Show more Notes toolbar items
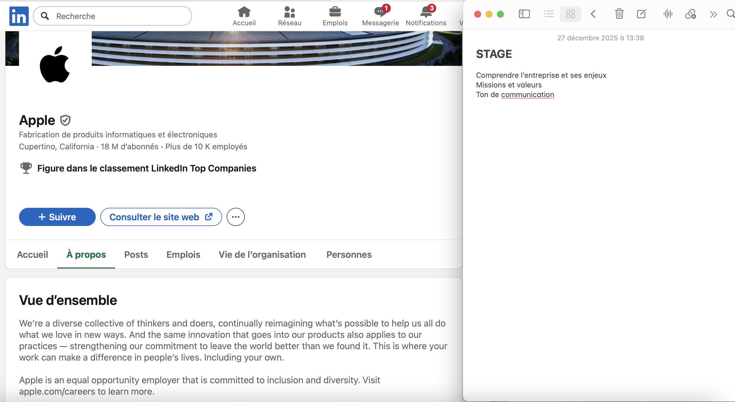The width and height of the screenshot is (735, 402). point(713,14)
